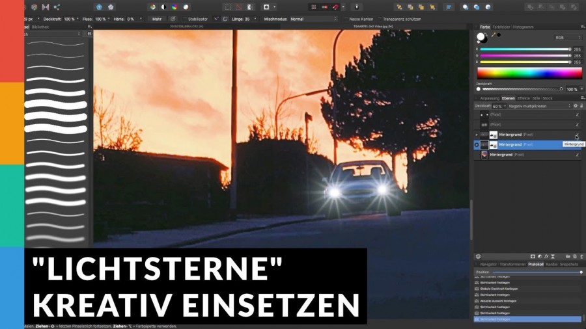Click the Deselect icon in the toolbar
The width and height of the screenshot is (586, 329).
click(239, 7)
